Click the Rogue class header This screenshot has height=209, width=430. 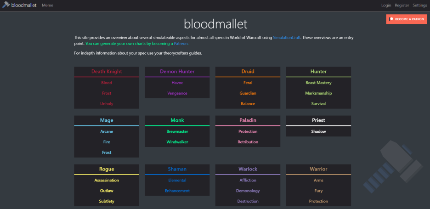tap(107, 169)
